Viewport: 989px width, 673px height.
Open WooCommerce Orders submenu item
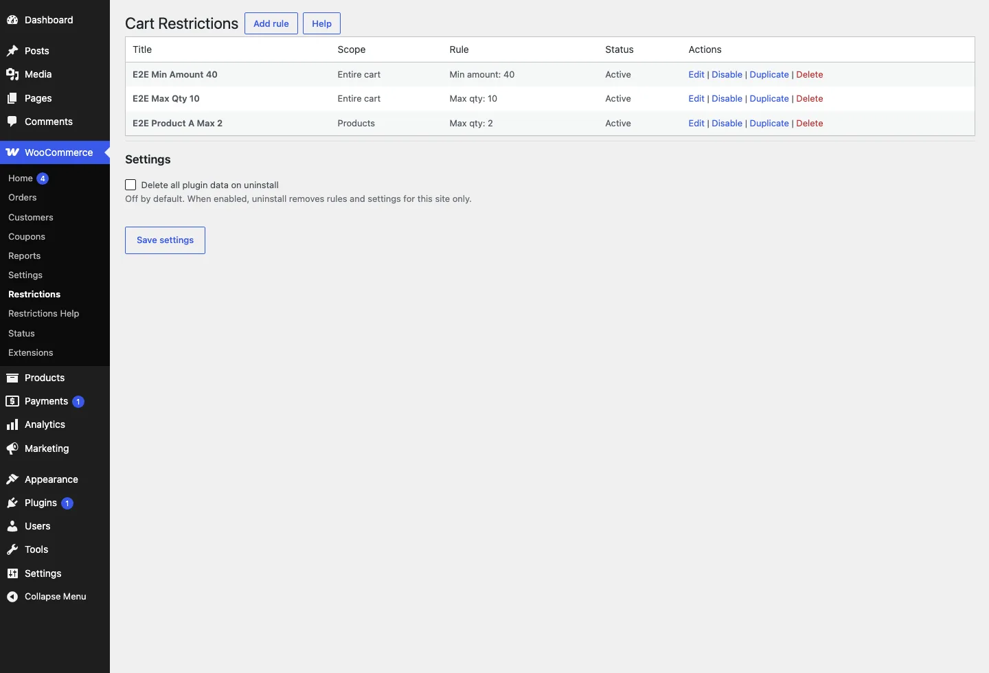point(23,197)
